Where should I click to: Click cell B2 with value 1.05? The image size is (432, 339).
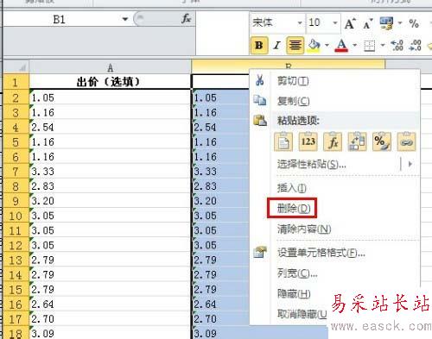coord(220,97)
